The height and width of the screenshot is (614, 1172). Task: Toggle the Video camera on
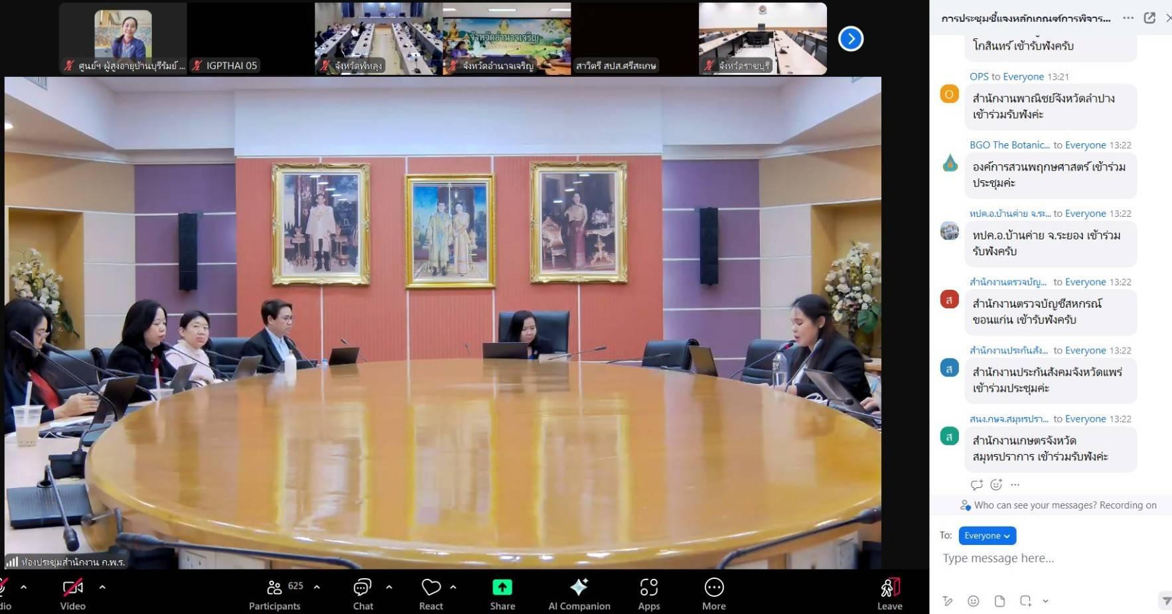[73, 593]
